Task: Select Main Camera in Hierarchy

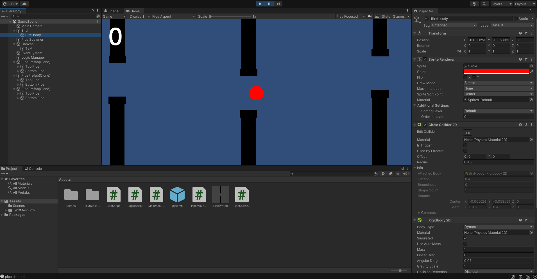Action: point(32,26)
